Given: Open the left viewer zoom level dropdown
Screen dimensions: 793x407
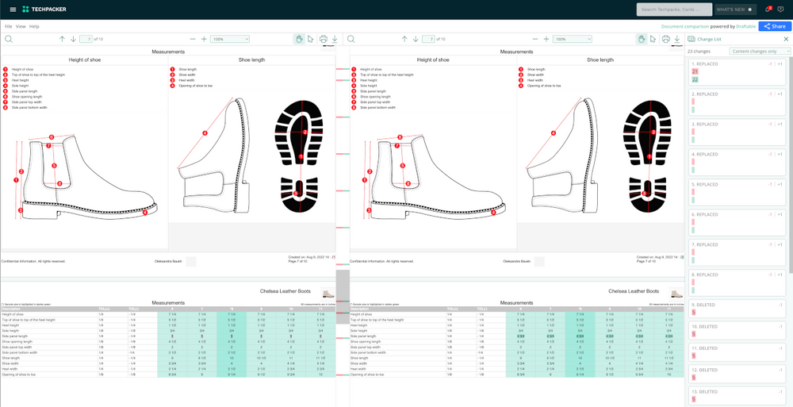Looking at the screenshot, I should point(230,39).
